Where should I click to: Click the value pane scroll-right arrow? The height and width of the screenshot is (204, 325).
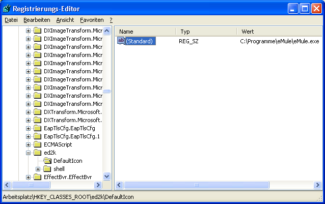coord(317,185)
